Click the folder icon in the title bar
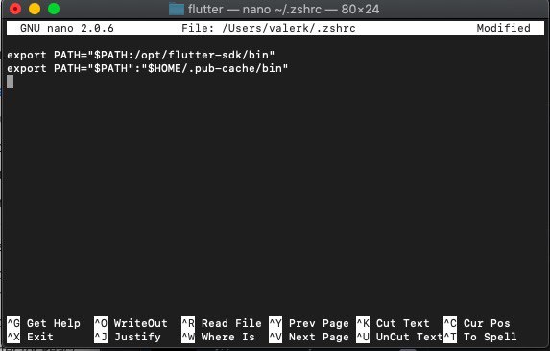 click(x=176, y=9)
